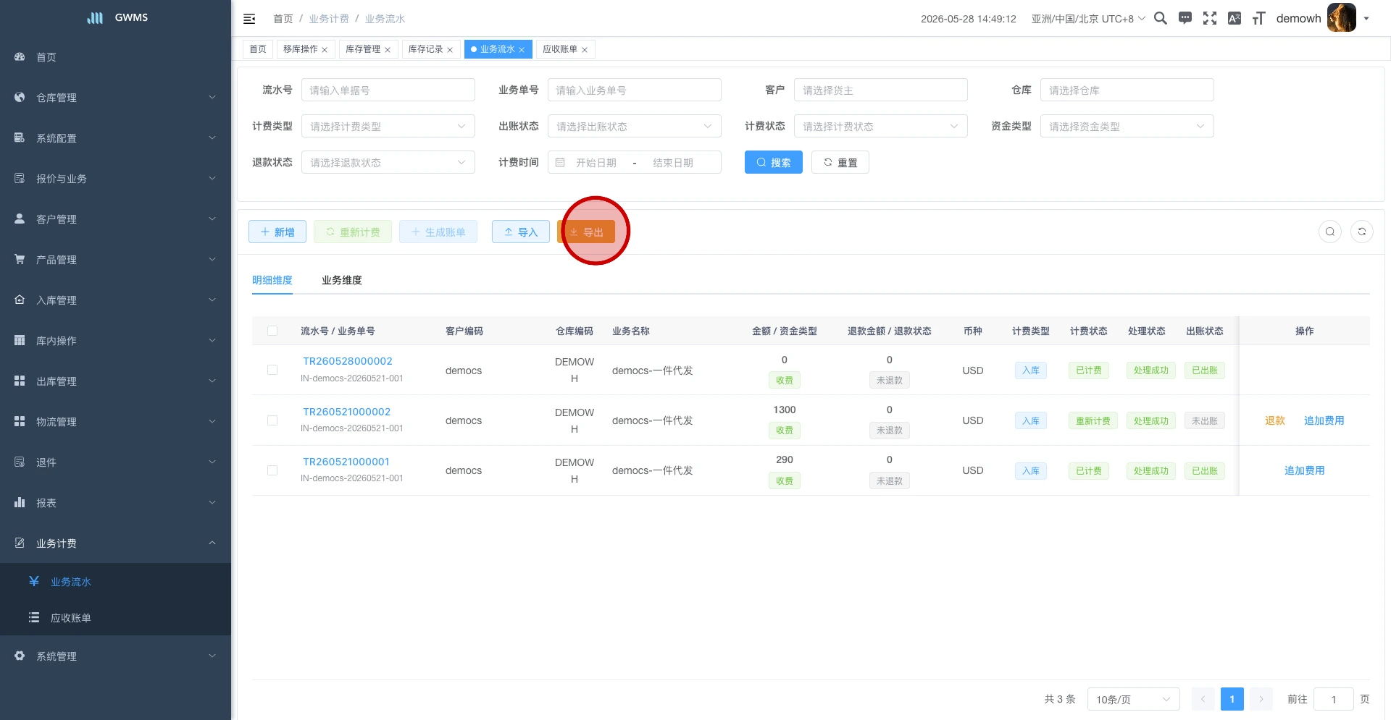Toggle the sidebar collapse hamburger icon
This screenshot has width=1391, height=720.
pos(249,19)
